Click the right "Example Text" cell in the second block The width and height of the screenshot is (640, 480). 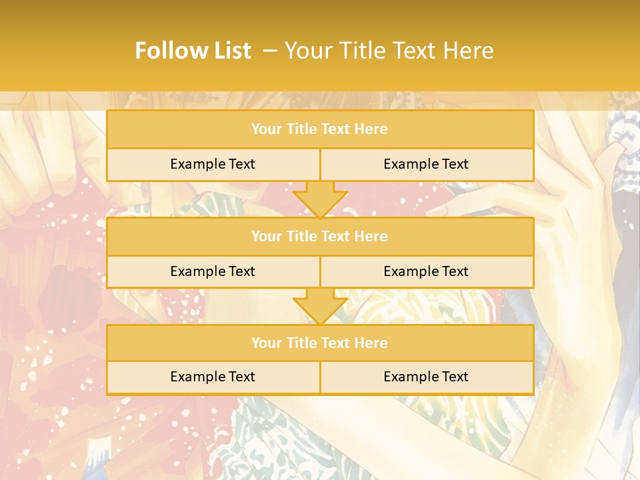[426, 271]
